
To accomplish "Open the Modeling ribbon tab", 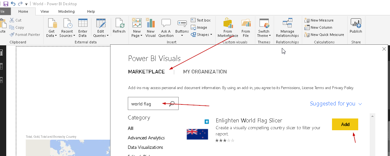I will (x=67, y=11).
